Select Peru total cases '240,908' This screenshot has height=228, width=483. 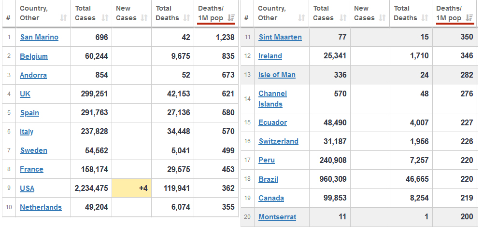332,160
